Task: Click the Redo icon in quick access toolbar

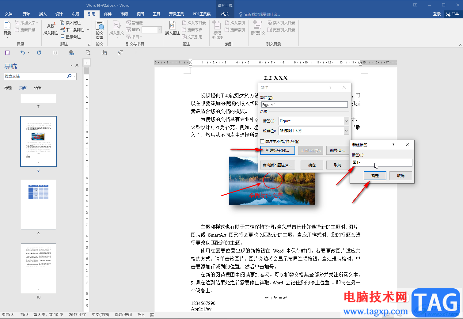Action: pyautogui.click(x=39, y=53)
